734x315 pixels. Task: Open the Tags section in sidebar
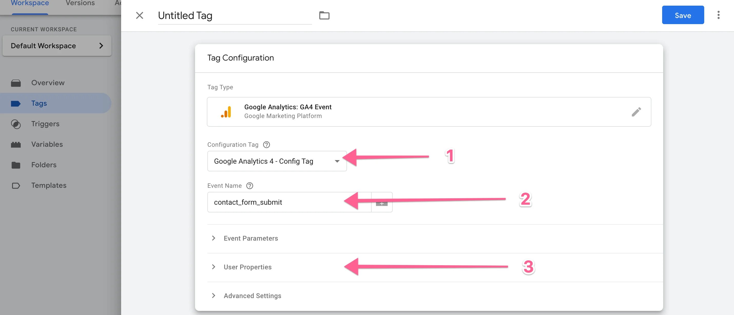39,103
